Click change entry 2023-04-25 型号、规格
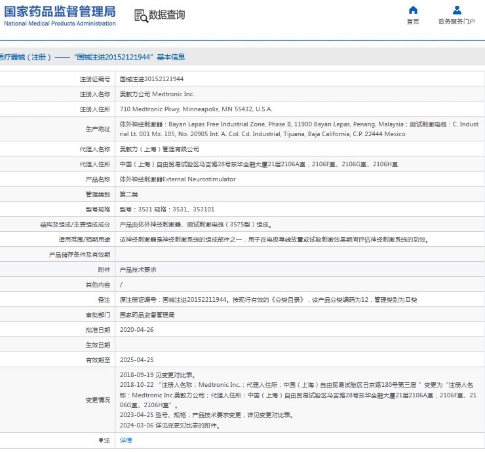485x453 pixels. [x=206, y=415]
